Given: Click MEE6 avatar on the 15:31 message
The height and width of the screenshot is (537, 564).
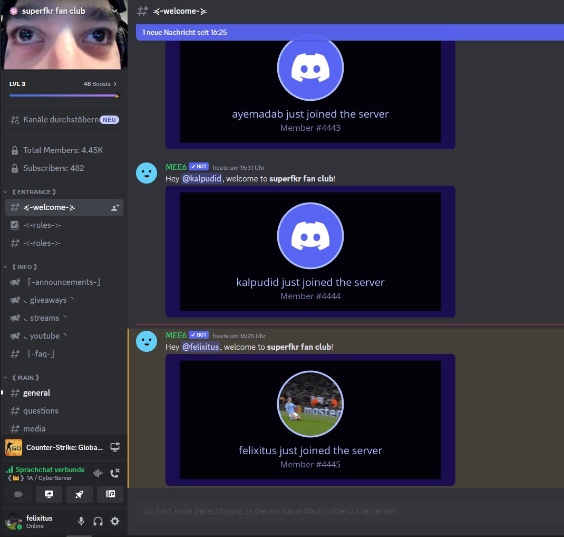Looking at the screenshot, I should coord(147,173).
